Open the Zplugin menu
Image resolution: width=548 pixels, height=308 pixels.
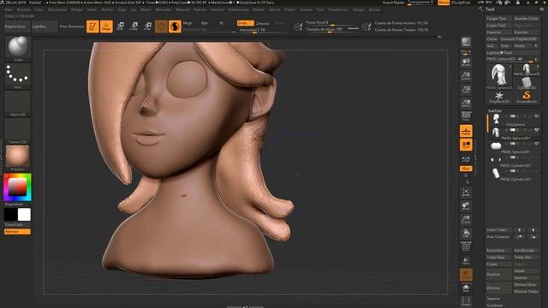(x=358, y=9)
